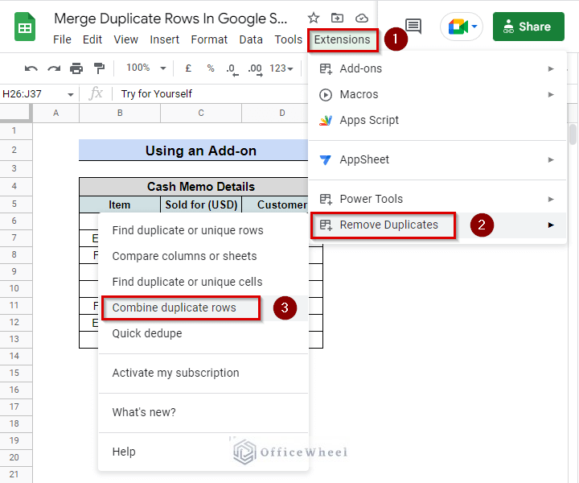
Task: Select column A header
Action: click(x=55, y=113)
